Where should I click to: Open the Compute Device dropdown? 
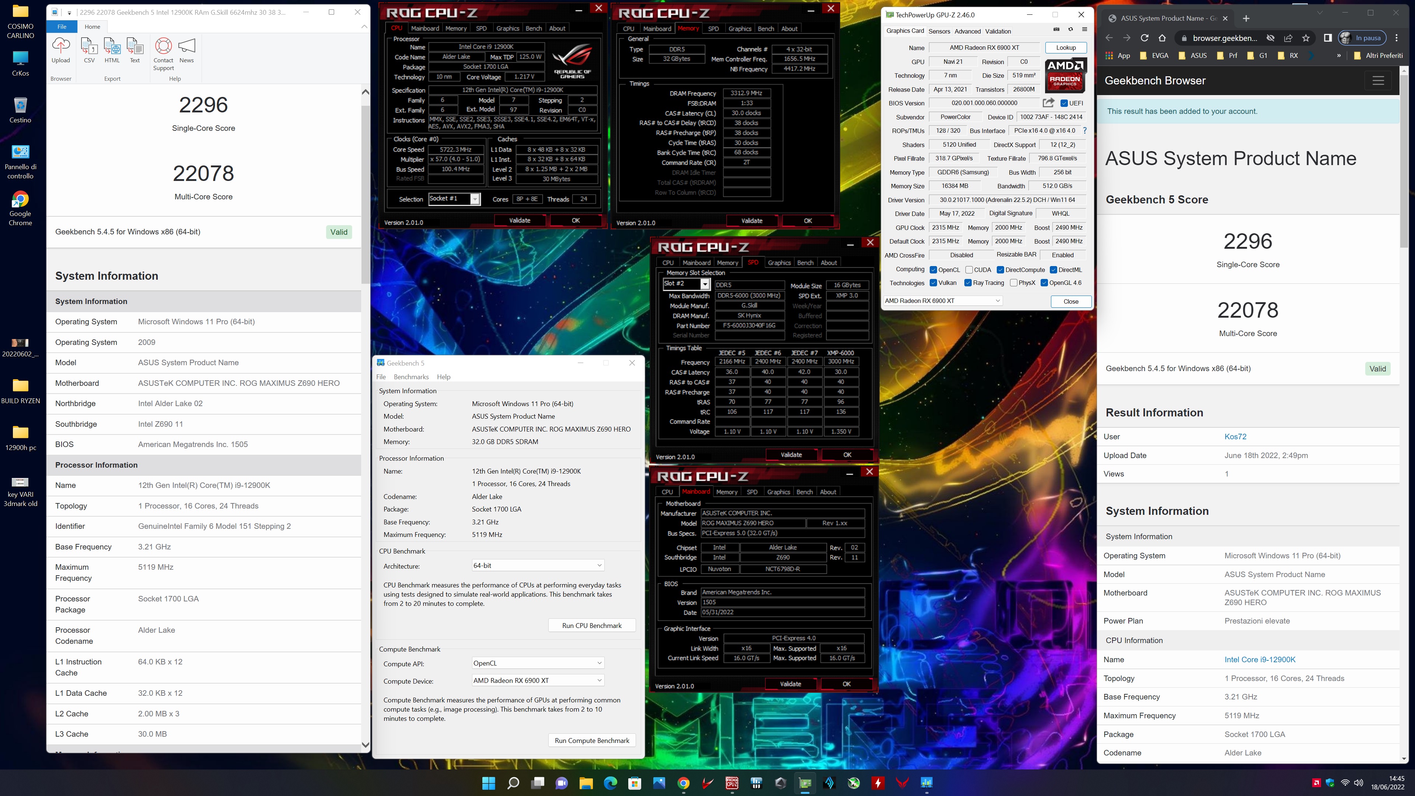(x=538, y=680)
